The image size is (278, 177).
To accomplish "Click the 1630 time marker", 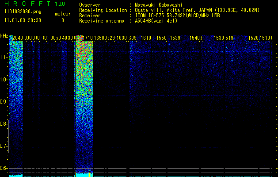I will coord(122,38).
